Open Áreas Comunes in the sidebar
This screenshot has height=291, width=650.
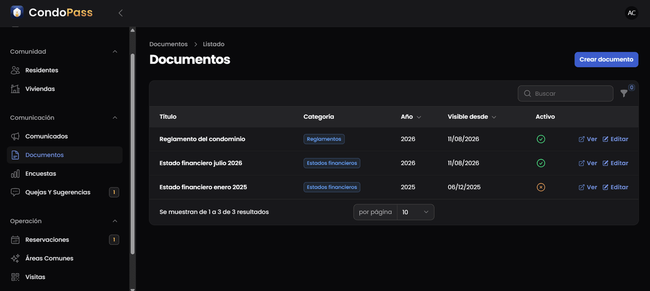[65, 258]
